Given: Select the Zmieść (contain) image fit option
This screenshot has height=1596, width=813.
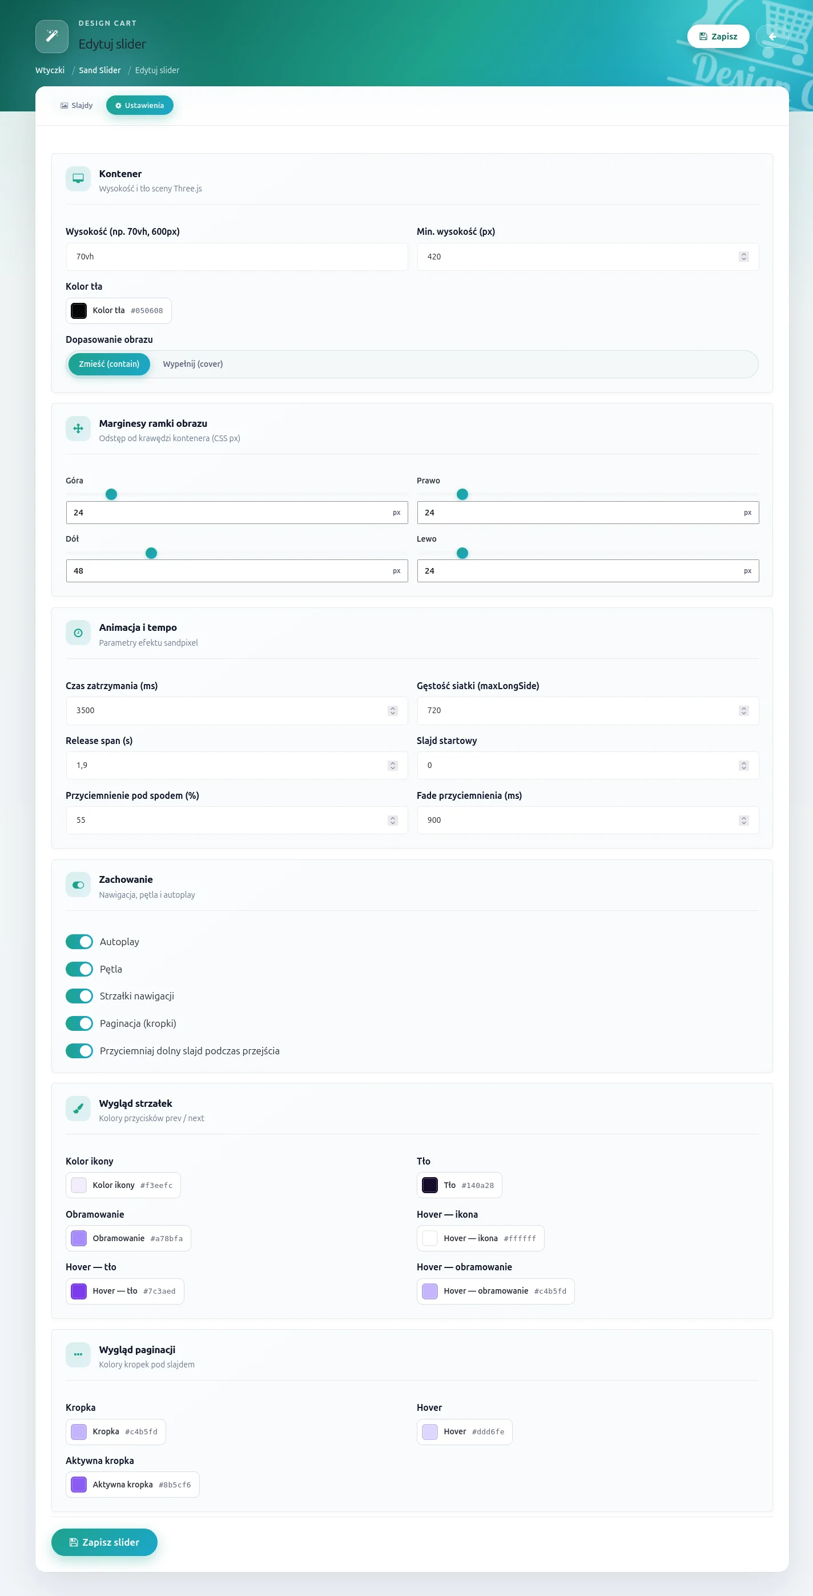Looking at the screenshot, I should click(x=109, y=365).
